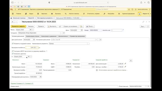Open the Главное section

18,14
